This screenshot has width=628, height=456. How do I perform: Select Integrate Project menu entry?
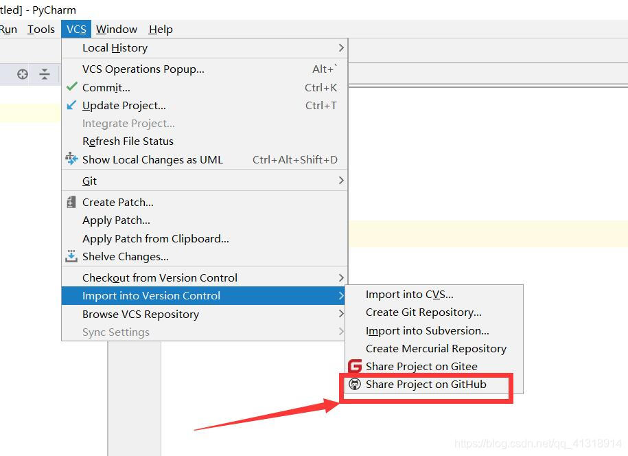pyautogui.click(x=205, y=124)
